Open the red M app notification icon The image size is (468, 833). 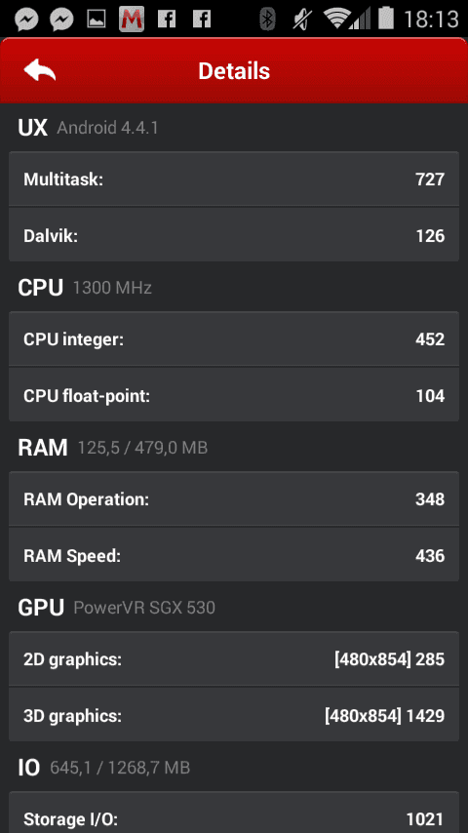(132, 20)
